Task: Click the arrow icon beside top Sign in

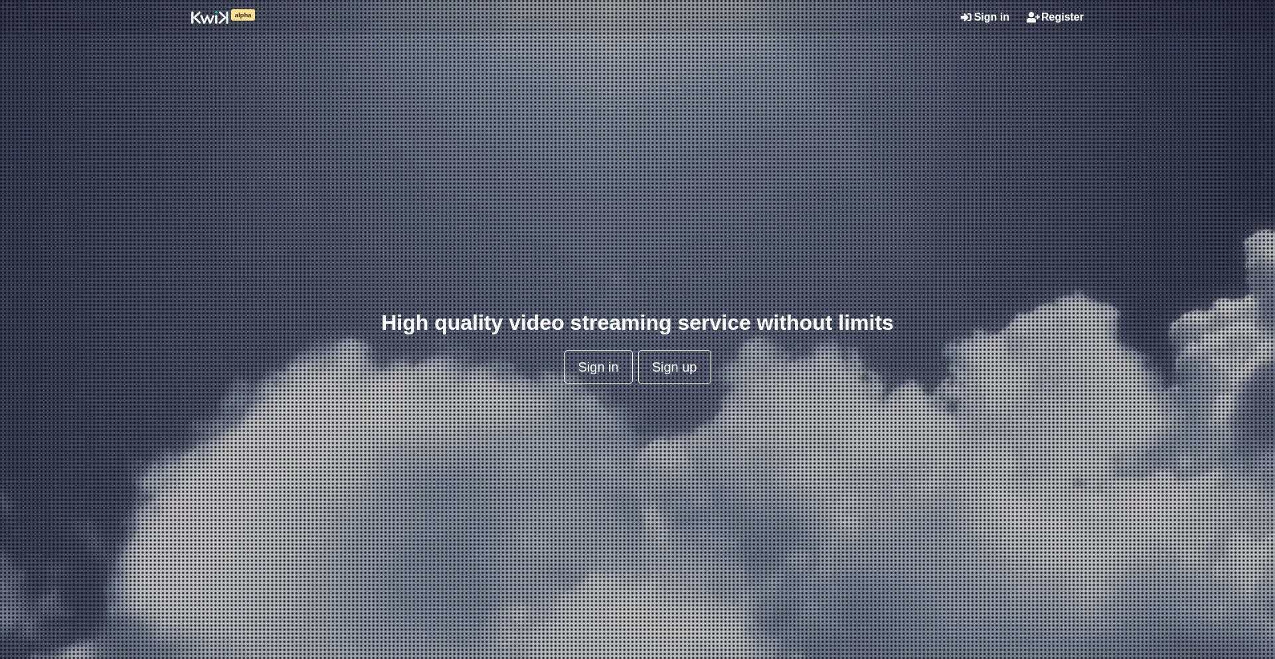Action: coord(966,17)
